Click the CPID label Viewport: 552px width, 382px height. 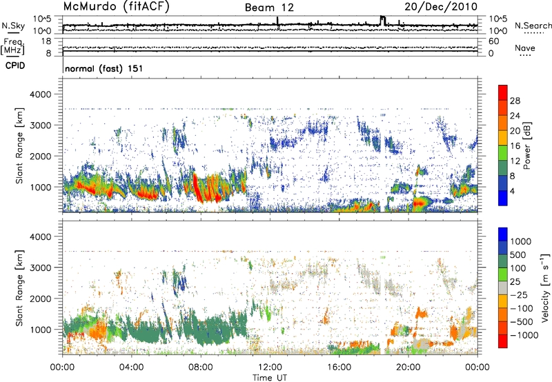click(15, 66)
